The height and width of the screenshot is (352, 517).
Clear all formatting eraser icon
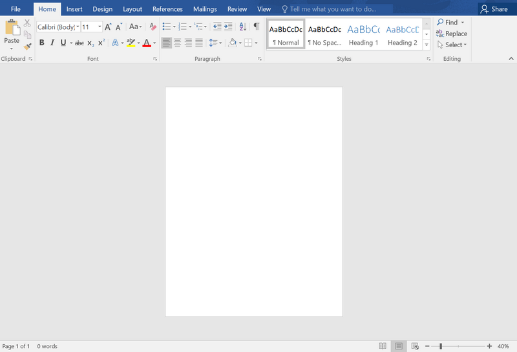[153, 27]
